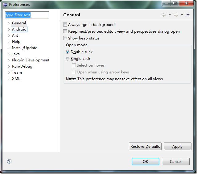Click the back navigation arrow icon
The image size is (197, 174).
point(164,15)
